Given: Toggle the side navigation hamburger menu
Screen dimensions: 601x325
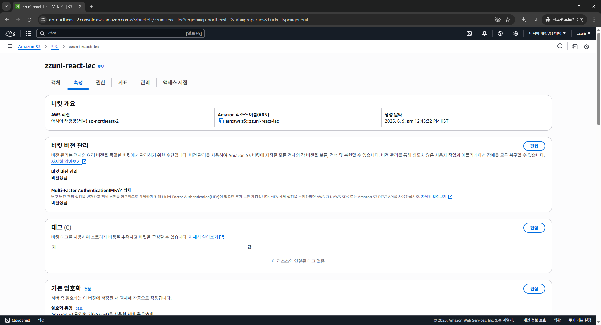Looking at the screenshot, I should [10, 46].
